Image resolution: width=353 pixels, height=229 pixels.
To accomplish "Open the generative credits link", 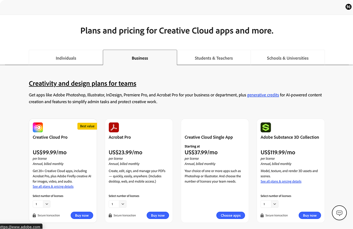I will click(x=263, y=95).
